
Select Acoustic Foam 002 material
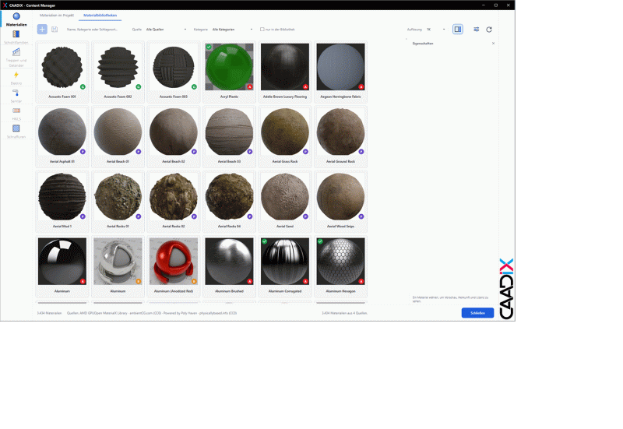(118, 72)
